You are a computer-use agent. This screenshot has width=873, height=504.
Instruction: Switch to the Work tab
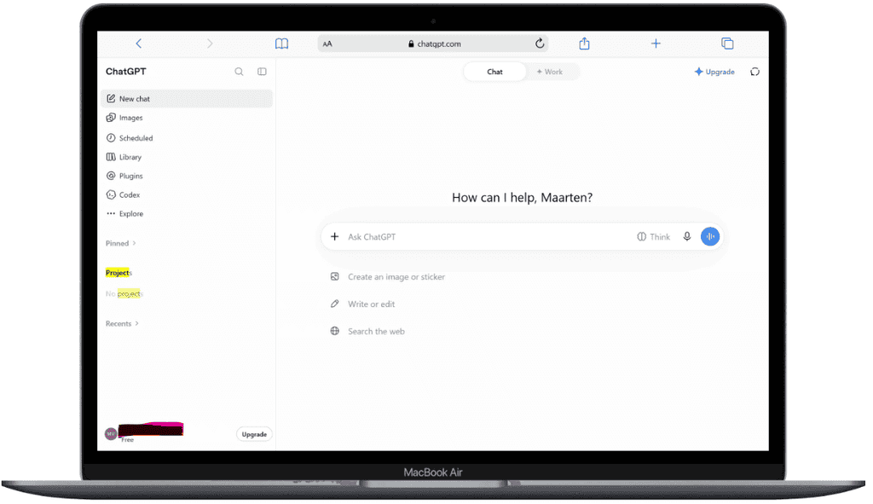[550, 72]
